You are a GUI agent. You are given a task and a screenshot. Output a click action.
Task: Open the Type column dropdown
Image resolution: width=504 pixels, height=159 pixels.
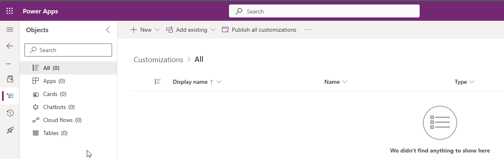click(472, 82)
